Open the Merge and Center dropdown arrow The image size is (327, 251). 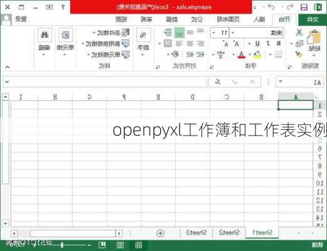(x=159, y=44)
